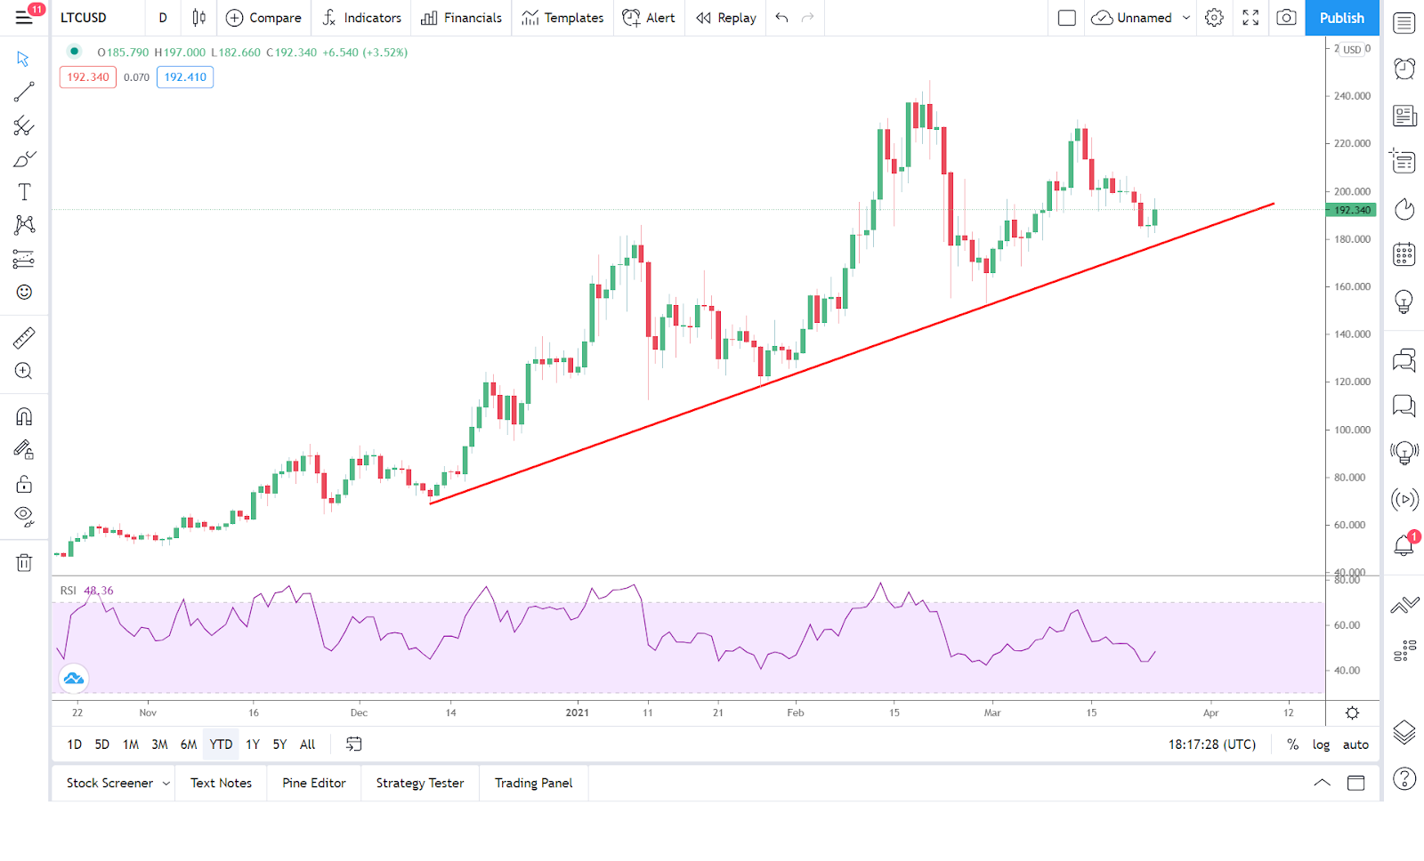The height and width of the screenshot is (861, 1424).
Task: Toggle stay in drawing mode
Action: (24, 450)
